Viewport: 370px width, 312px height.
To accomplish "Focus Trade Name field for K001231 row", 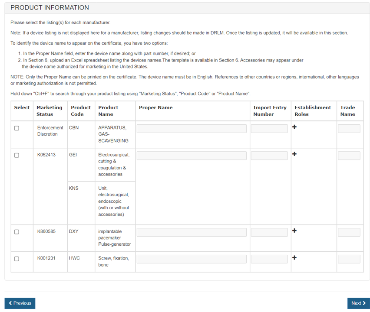I will 349,259.
